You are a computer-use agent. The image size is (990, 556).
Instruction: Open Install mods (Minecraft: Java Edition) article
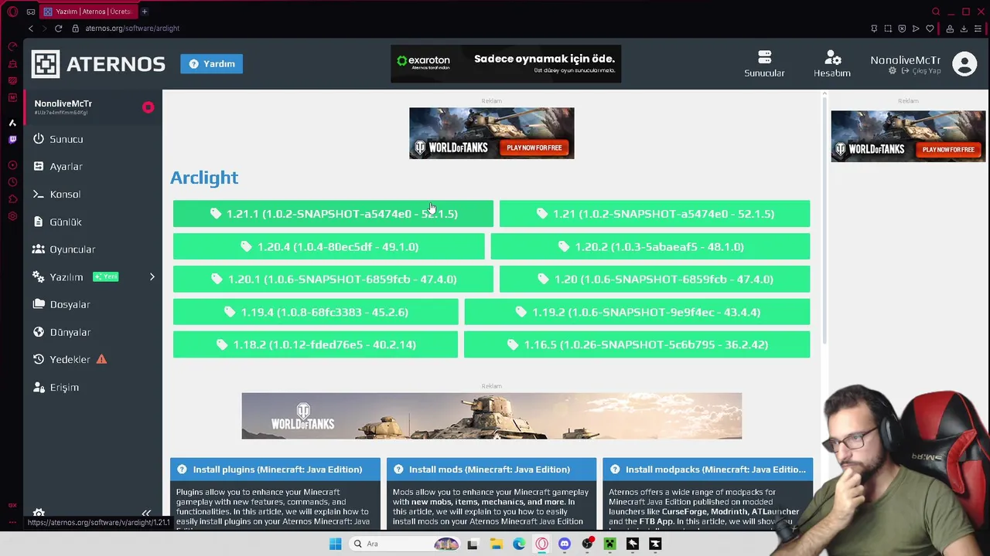[491, 470]
